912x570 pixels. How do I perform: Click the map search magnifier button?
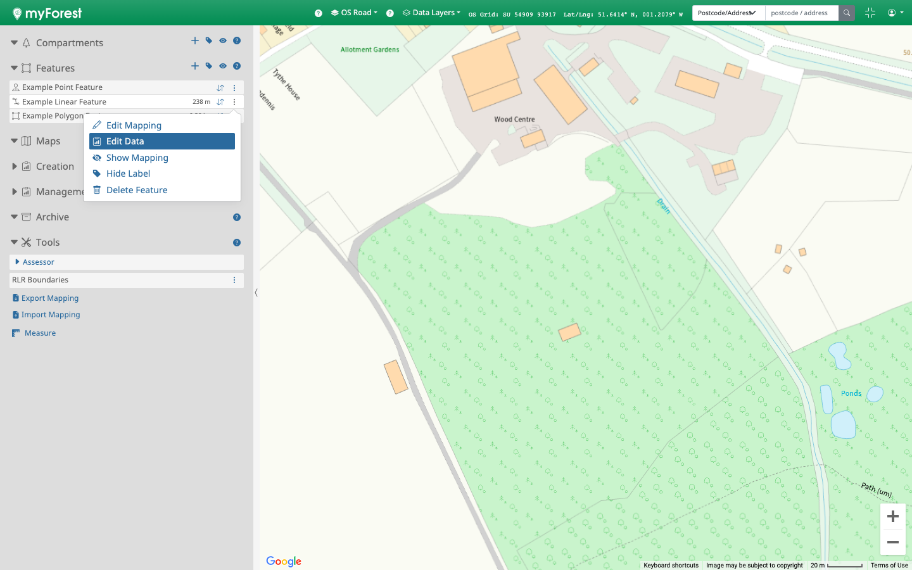click(x=846, y=13)
